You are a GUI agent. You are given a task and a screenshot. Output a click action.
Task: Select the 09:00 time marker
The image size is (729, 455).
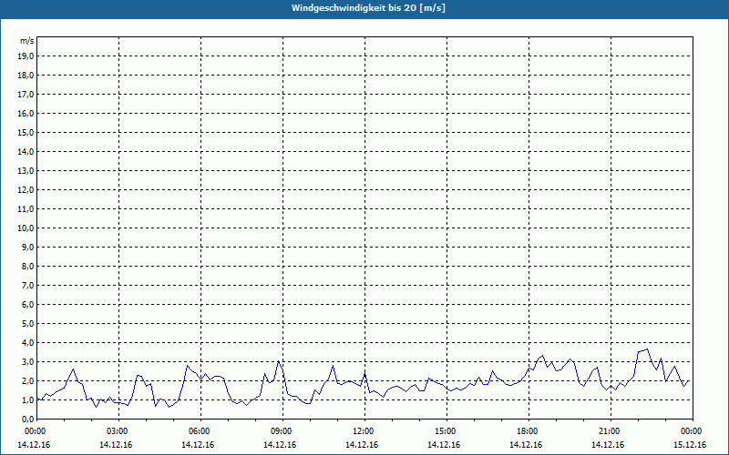coord(282,431)
